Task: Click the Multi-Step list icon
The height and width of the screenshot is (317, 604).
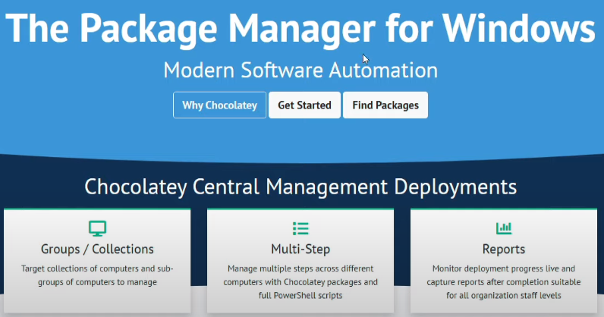Action: click(x=300, y=228)
